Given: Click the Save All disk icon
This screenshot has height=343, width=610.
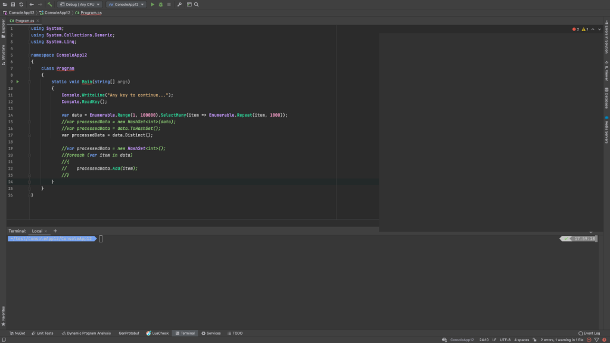Looking at the screenshot, I should pyautogui.click(x=13, y=5).
